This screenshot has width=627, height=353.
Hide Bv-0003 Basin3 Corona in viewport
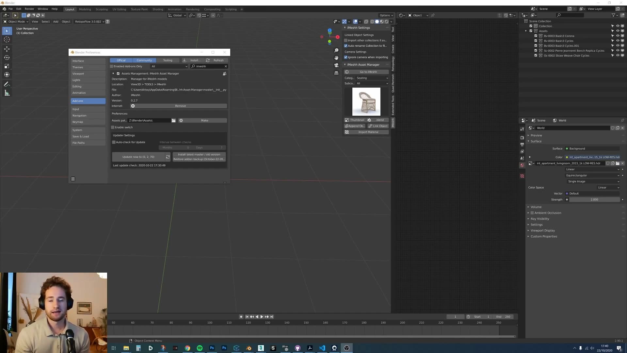click(618, 36)
